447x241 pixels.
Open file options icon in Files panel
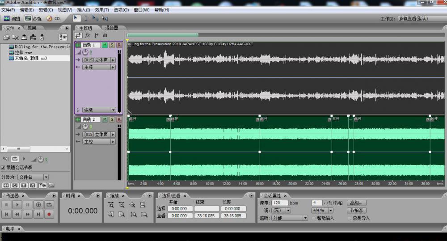tap(63, 38)
